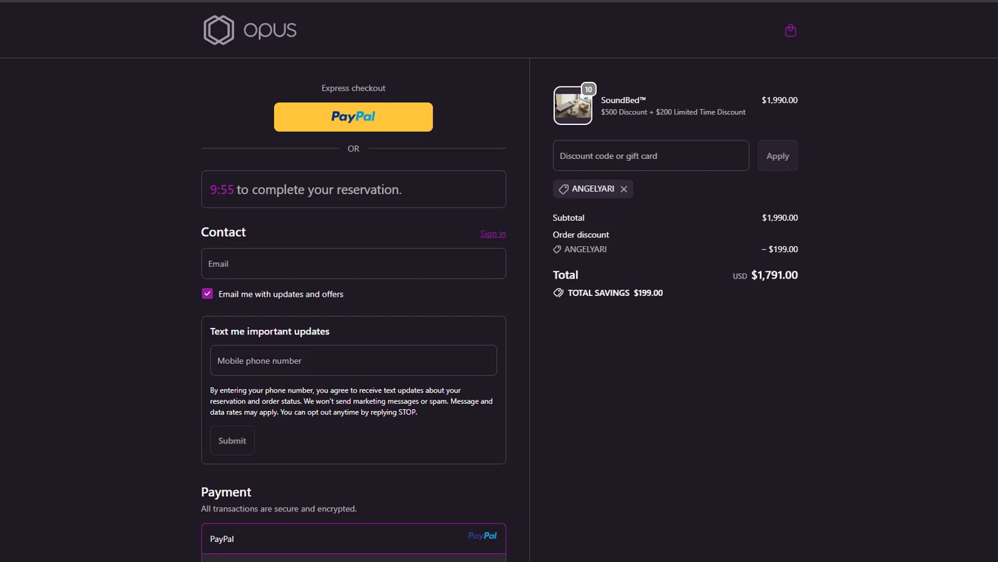Click the TOTAL SAVINGS $199.00 text

(615, 293)
